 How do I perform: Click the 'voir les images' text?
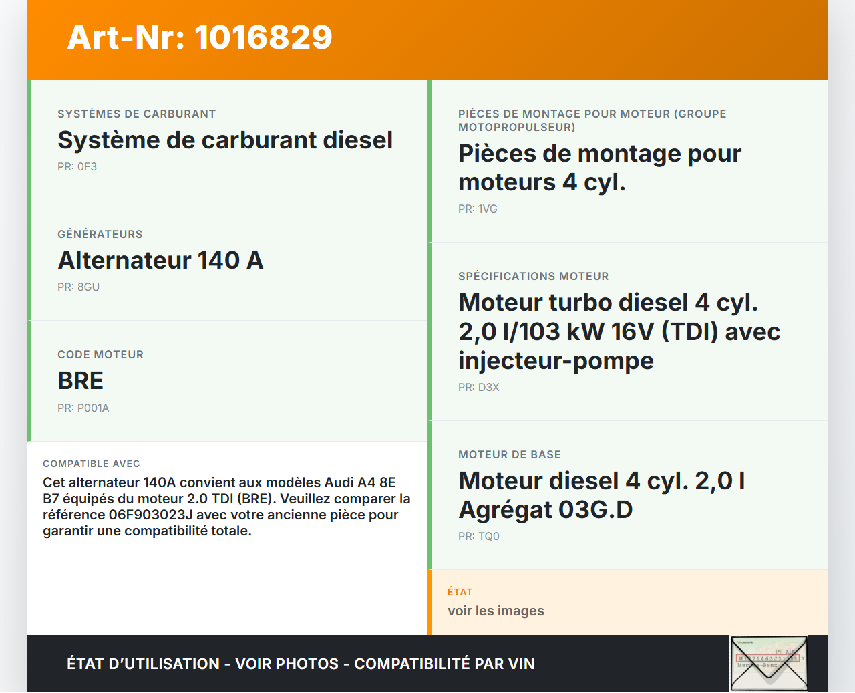point(496,611)
